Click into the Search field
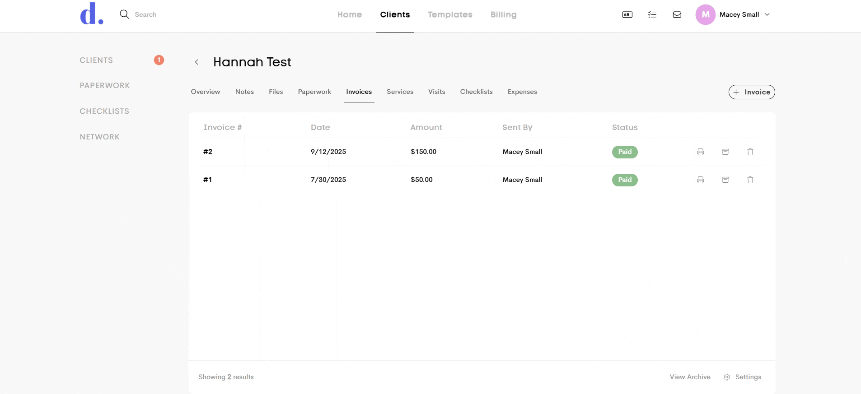The height and width of the screenshot is (394, 861). point(145,14)
